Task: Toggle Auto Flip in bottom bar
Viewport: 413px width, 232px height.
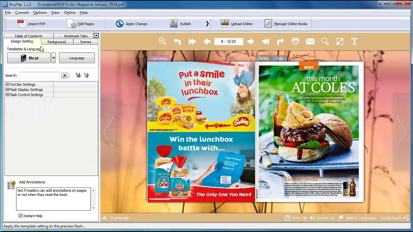Action: pyautogui.click(x=296, y=218)
